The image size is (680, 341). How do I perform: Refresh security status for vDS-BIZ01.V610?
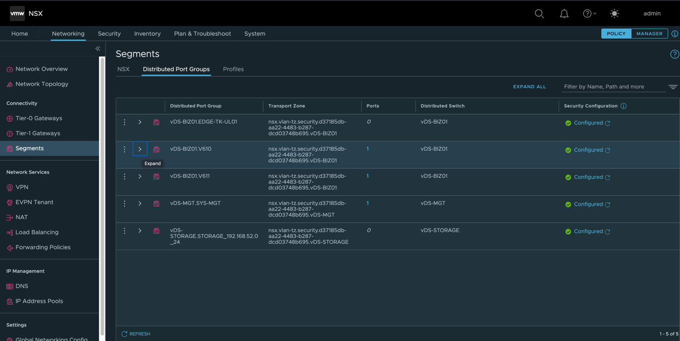[x=608, y=150]
